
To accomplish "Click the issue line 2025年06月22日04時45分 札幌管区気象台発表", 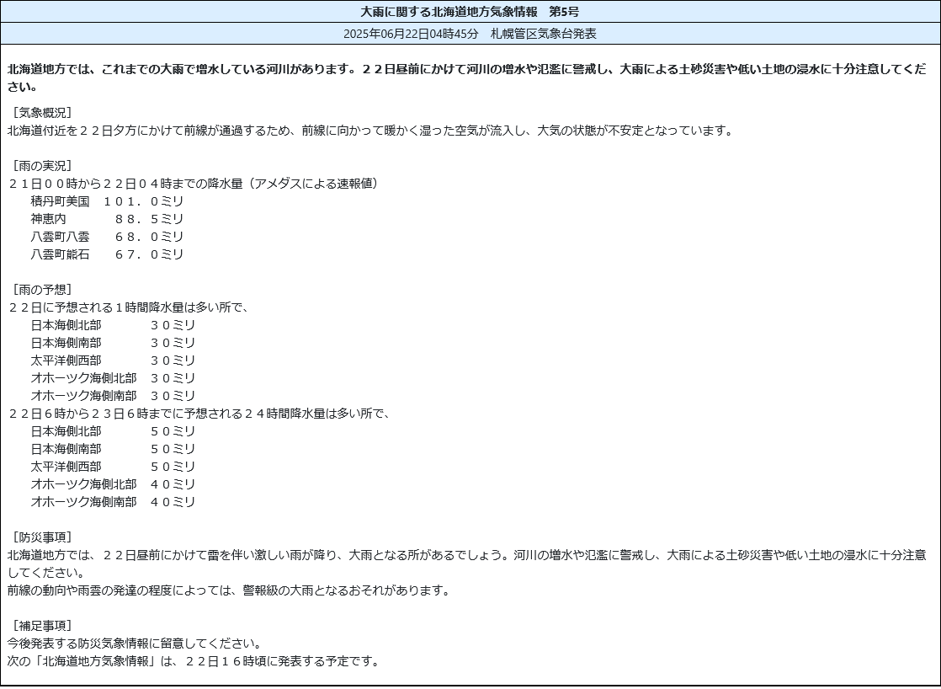I will point(470,34).
